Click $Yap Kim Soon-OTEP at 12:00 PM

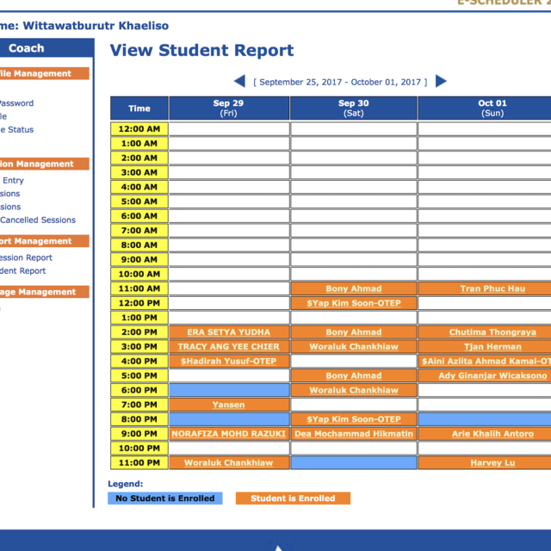pyautogui.click(x=354, y=303)
